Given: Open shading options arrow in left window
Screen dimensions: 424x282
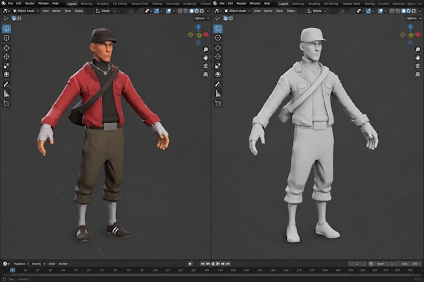Looking at the screenshot, I should (x=208, y=11).
